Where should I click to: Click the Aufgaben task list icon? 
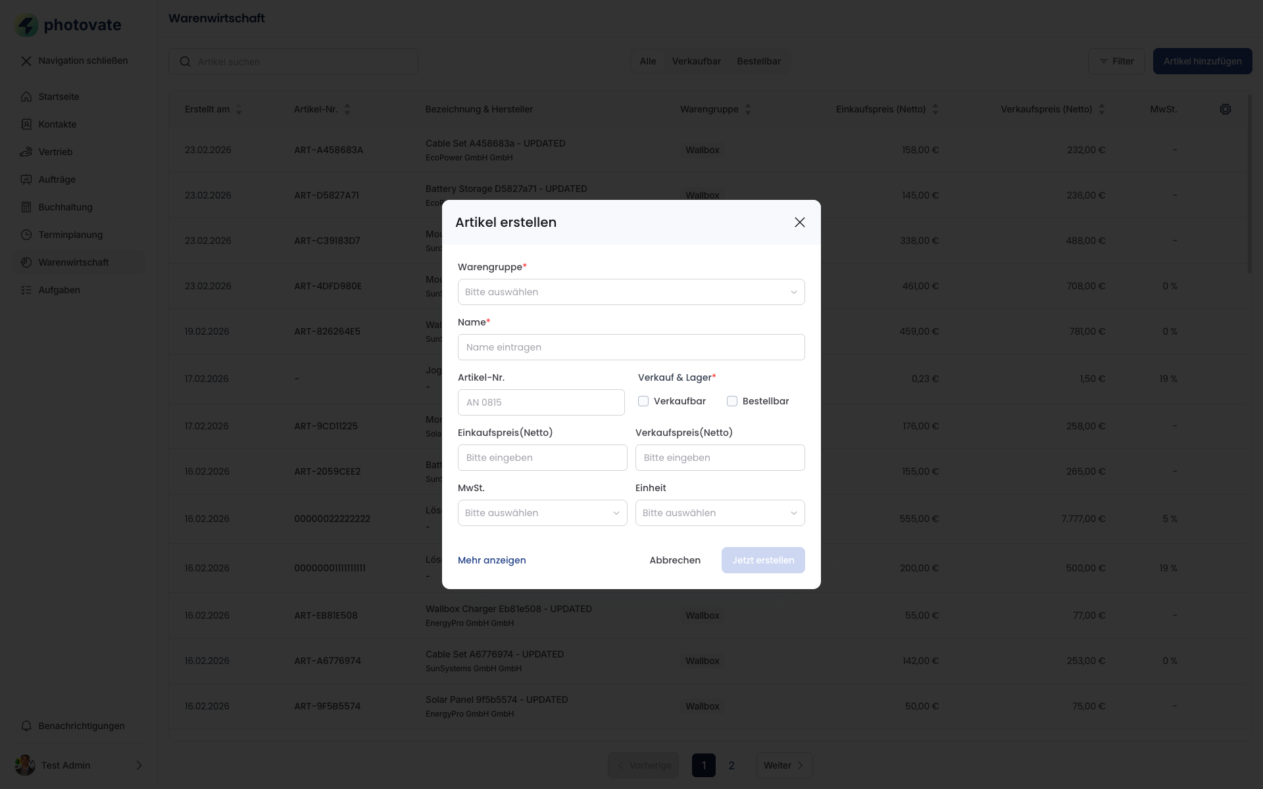click(x=26, y=290)
